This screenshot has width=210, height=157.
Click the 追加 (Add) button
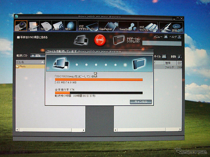[x=38, y=56]
